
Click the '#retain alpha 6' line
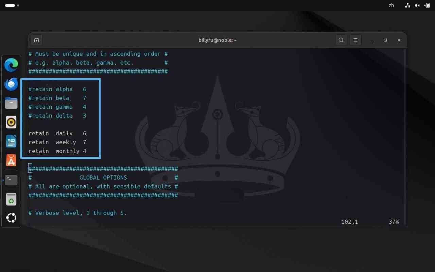coord(57,89)
